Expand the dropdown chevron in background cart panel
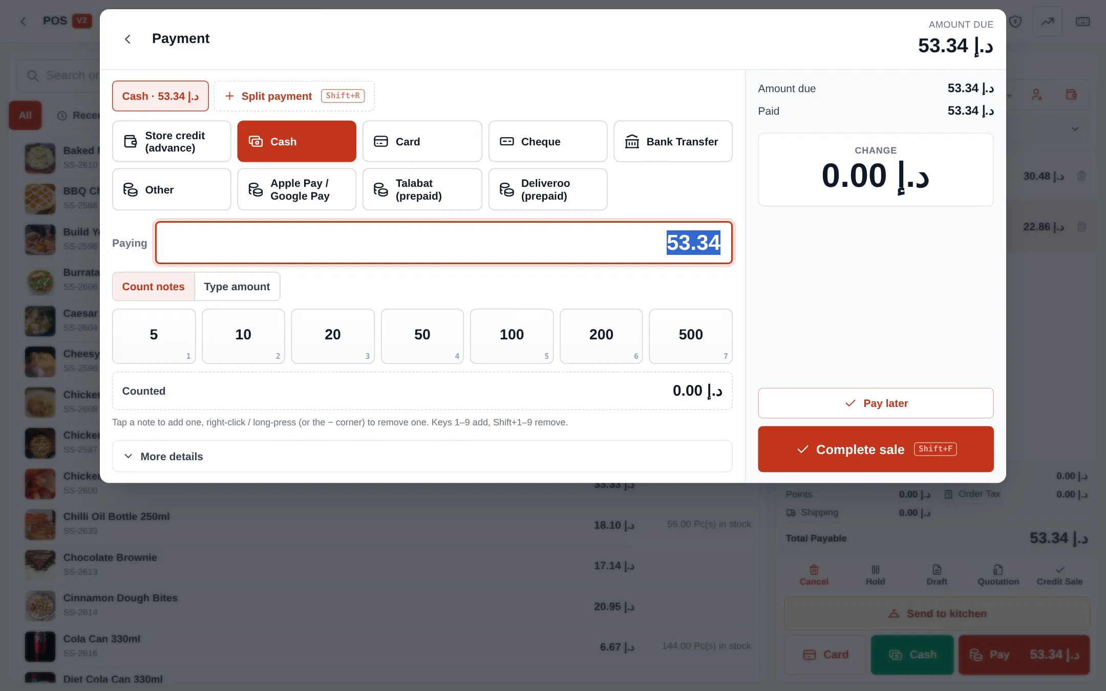Viewport: 1106px width, 691px height. click(1075, 128)
